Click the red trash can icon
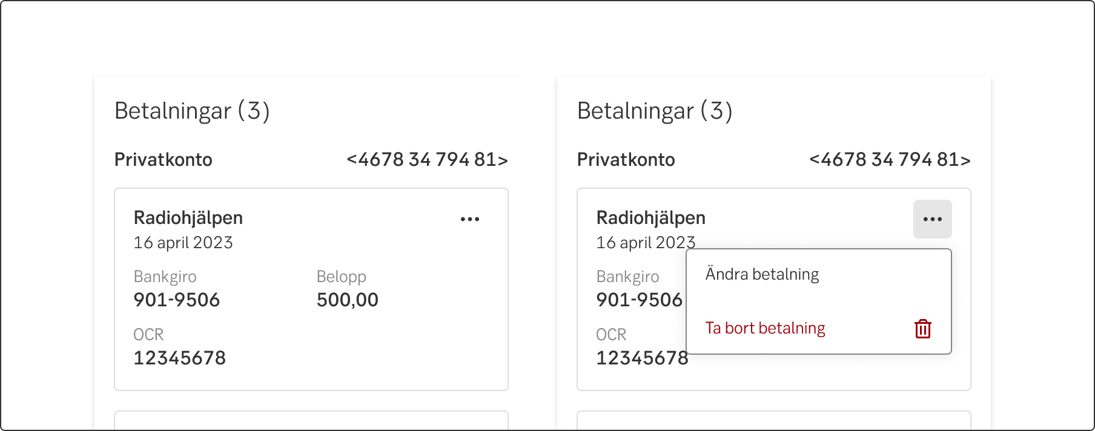Image resolution: width=1095 pixels, height=431 pixels. pyautogui.click(x=922, y=329)
